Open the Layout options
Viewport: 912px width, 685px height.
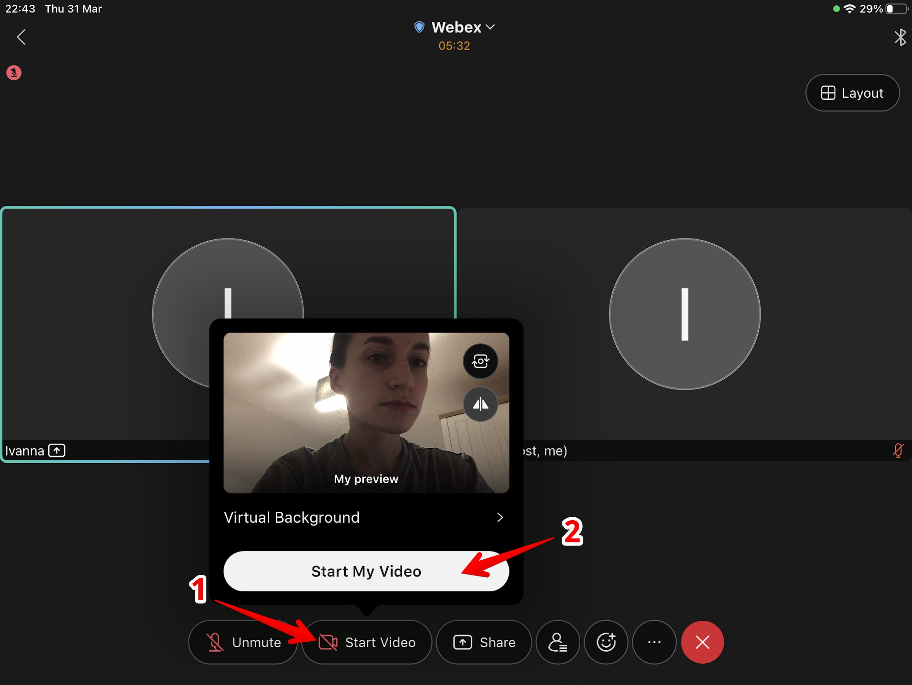tap(852, 93)
